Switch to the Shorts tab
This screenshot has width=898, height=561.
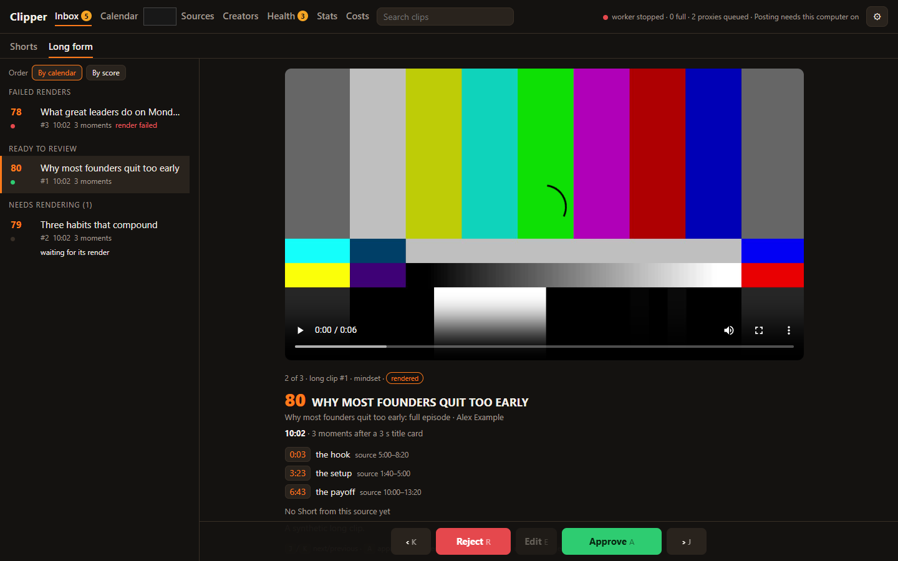[24, 47]
